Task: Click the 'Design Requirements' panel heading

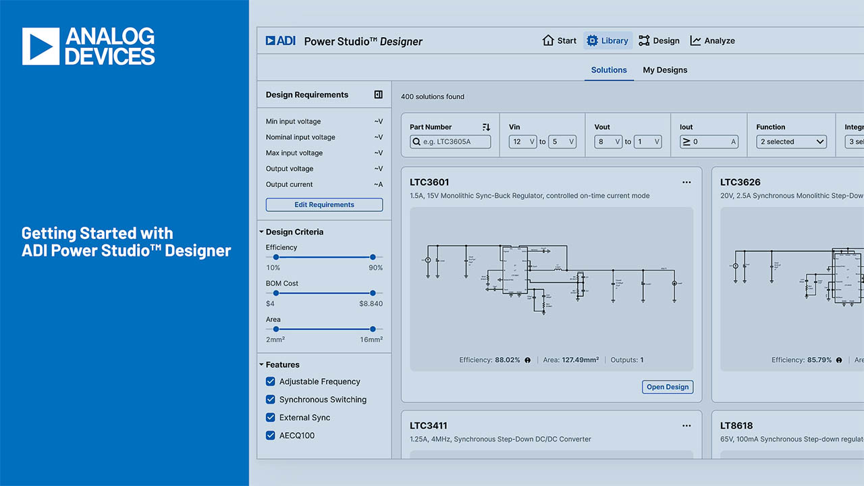Action: pos(307,95)
